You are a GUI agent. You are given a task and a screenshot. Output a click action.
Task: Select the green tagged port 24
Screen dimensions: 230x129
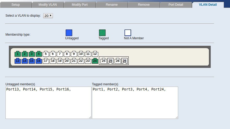click(95, 61)
